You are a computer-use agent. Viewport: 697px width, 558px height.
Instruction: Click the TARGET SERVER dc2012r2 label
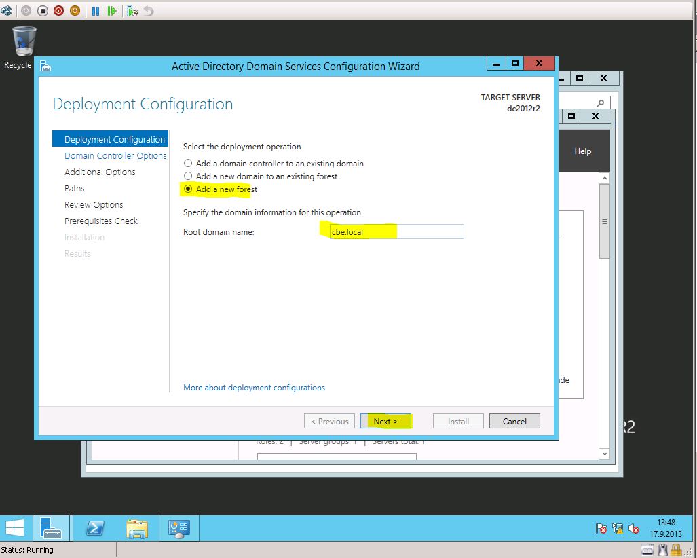(510, 103)
